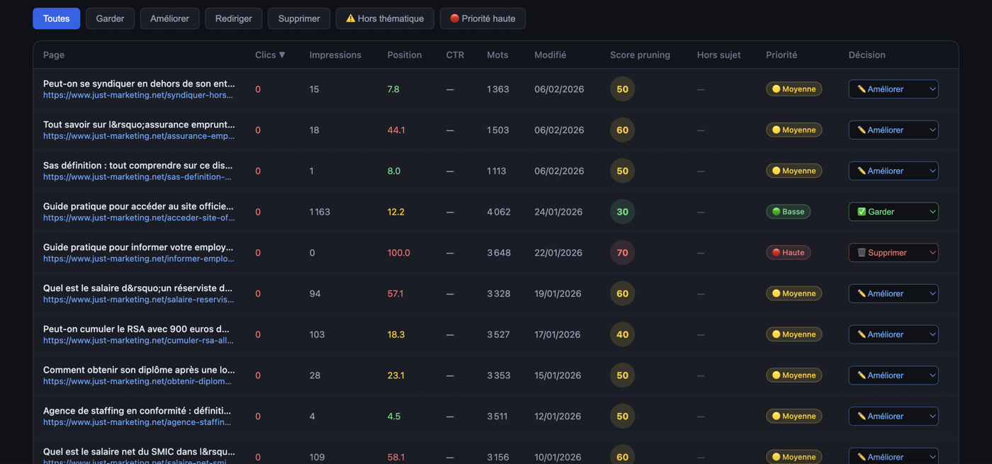Image resolution: width=992 pixels, height=464 pixels.
Task: Click impressions value 1 163
Action: (320, 212)
